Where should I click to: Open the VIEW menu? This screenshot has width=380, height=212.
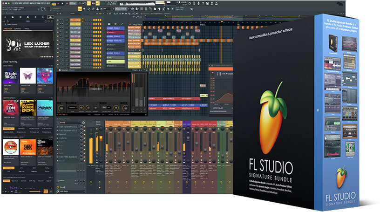tap(32, 3)
